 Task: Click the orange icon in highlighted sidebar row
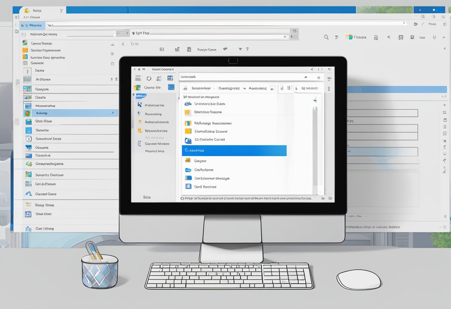click(x=27, y=113)
